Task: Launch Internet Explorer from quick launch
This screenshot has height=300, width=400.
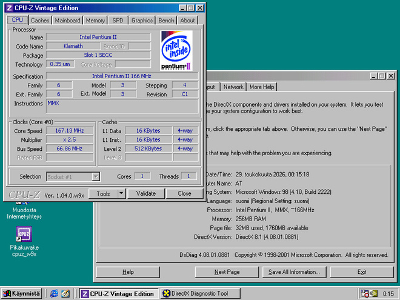Action: click(54, 293)
